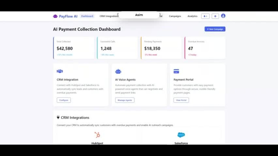Open the notifications bell button

pyautogui.click(x=205, y=16)
